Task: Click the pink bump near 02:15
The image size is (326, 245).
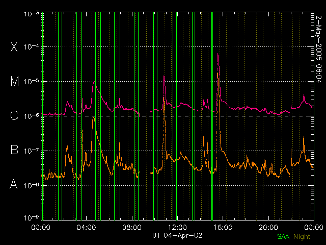Action: [x=67, y=102]
